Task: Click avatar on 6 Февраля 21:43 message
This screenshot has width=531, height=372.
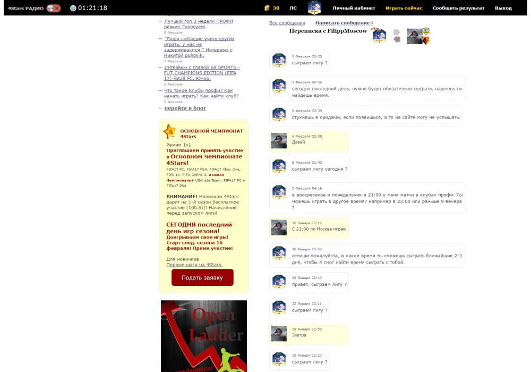Action: 279,166
